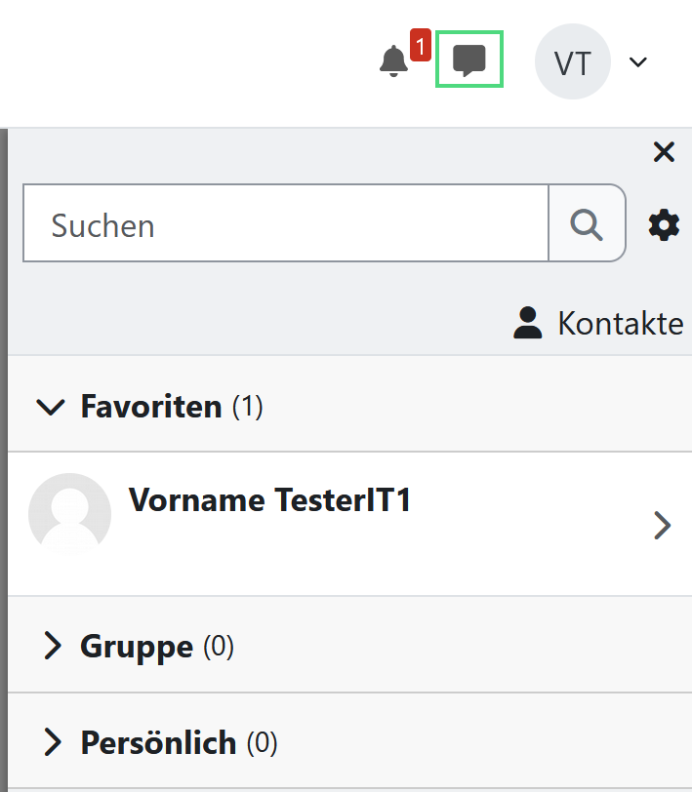Select the Persönlich section heading
Viewport: 692px width, 792px height.
pos(158,743)
